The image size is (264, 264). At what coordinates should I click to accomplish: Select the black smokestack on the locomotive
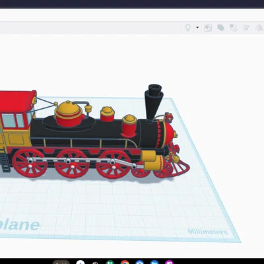click(x=154, y=102)
